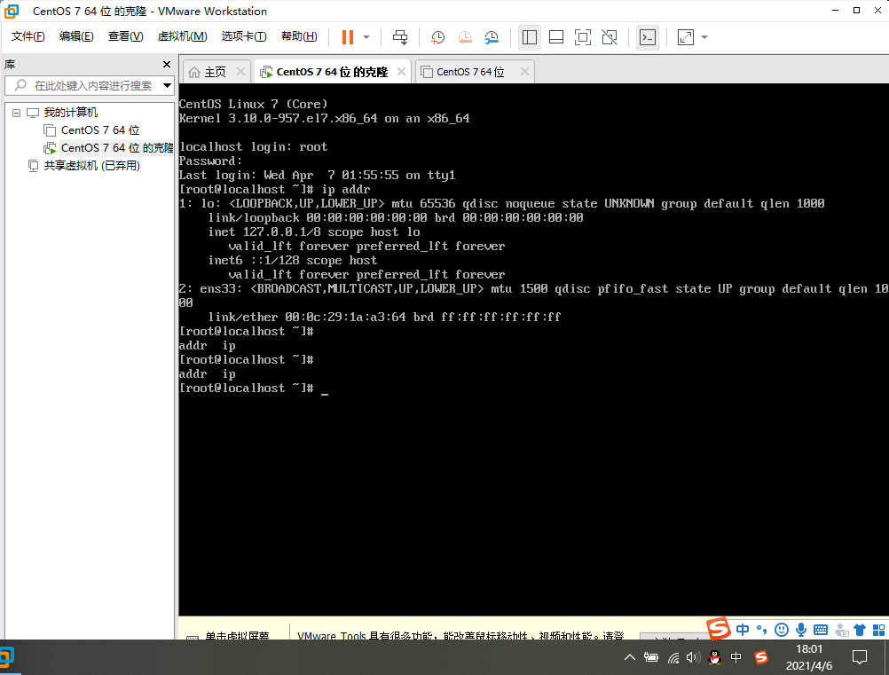Image resolution: width=889 pixels, height=675 pixels.
Task: Open the Sogou toolbox grid icon
Action: (878, 630)
